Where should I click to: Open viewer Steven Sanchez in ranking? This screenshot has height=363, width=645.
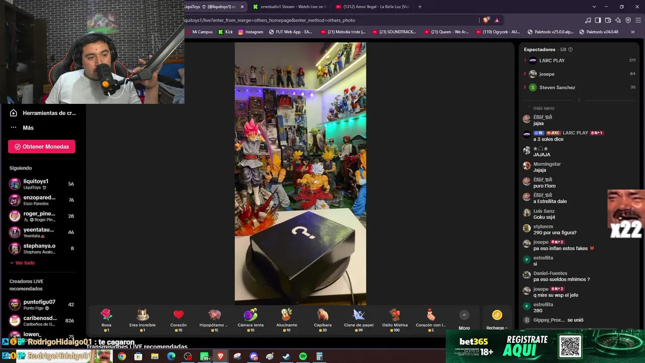579,87
